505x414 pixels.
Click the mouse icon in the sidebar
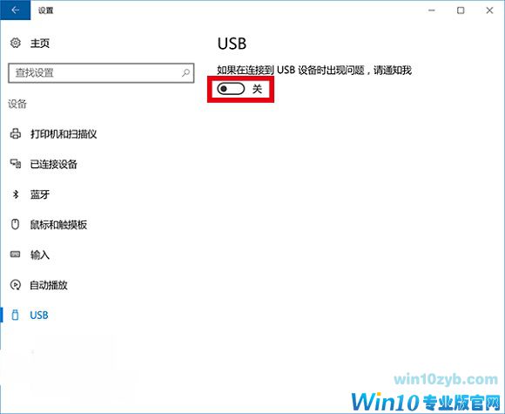coord(15,224)
